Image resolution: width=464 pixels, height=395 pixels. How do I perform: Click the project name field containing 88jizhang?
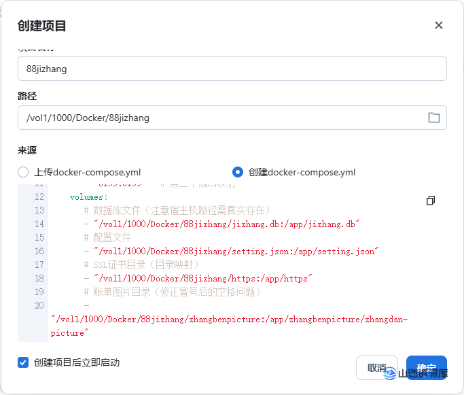(231, 69)
